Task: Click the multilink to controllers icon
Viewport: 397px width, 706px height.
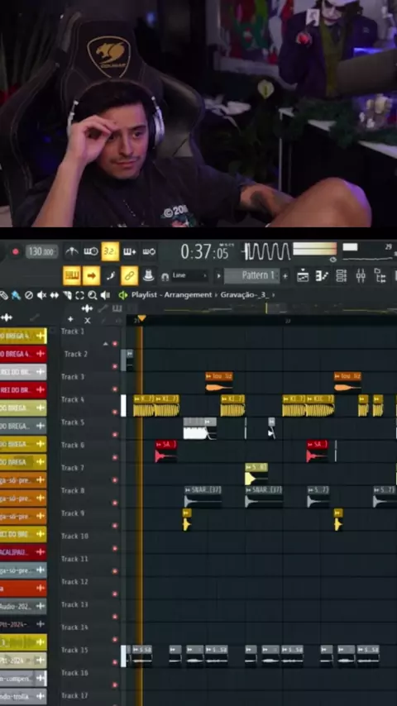Action: (110, 275)
